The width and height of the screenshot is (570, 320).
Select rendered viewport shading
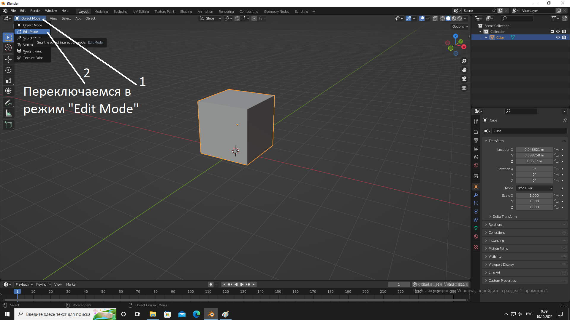(x=460, y=18)
